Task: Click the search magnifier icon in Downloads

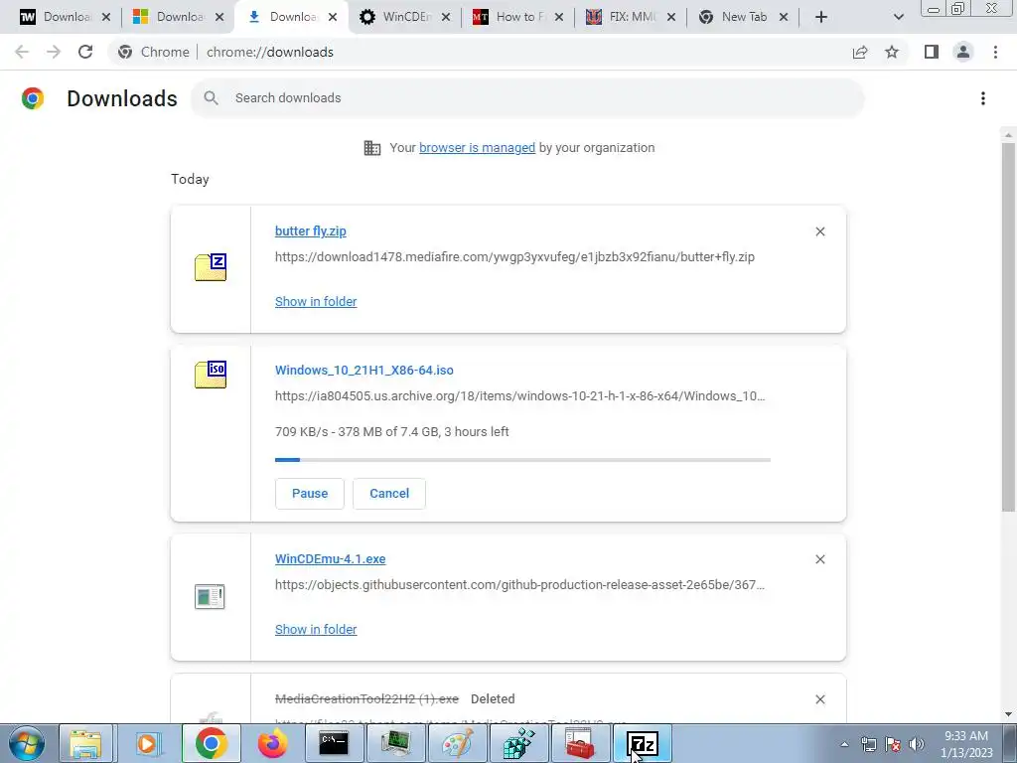Action: click(211, 98)
